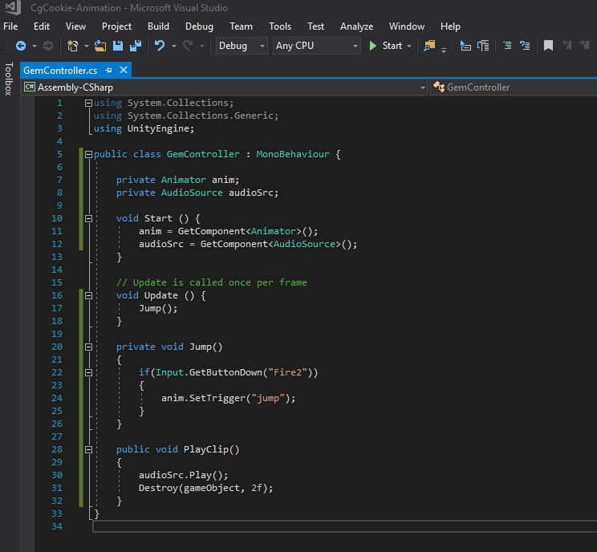The width and height of the screenshot is (597, 552).
Task: Open the Build menu
Action: 158,26
